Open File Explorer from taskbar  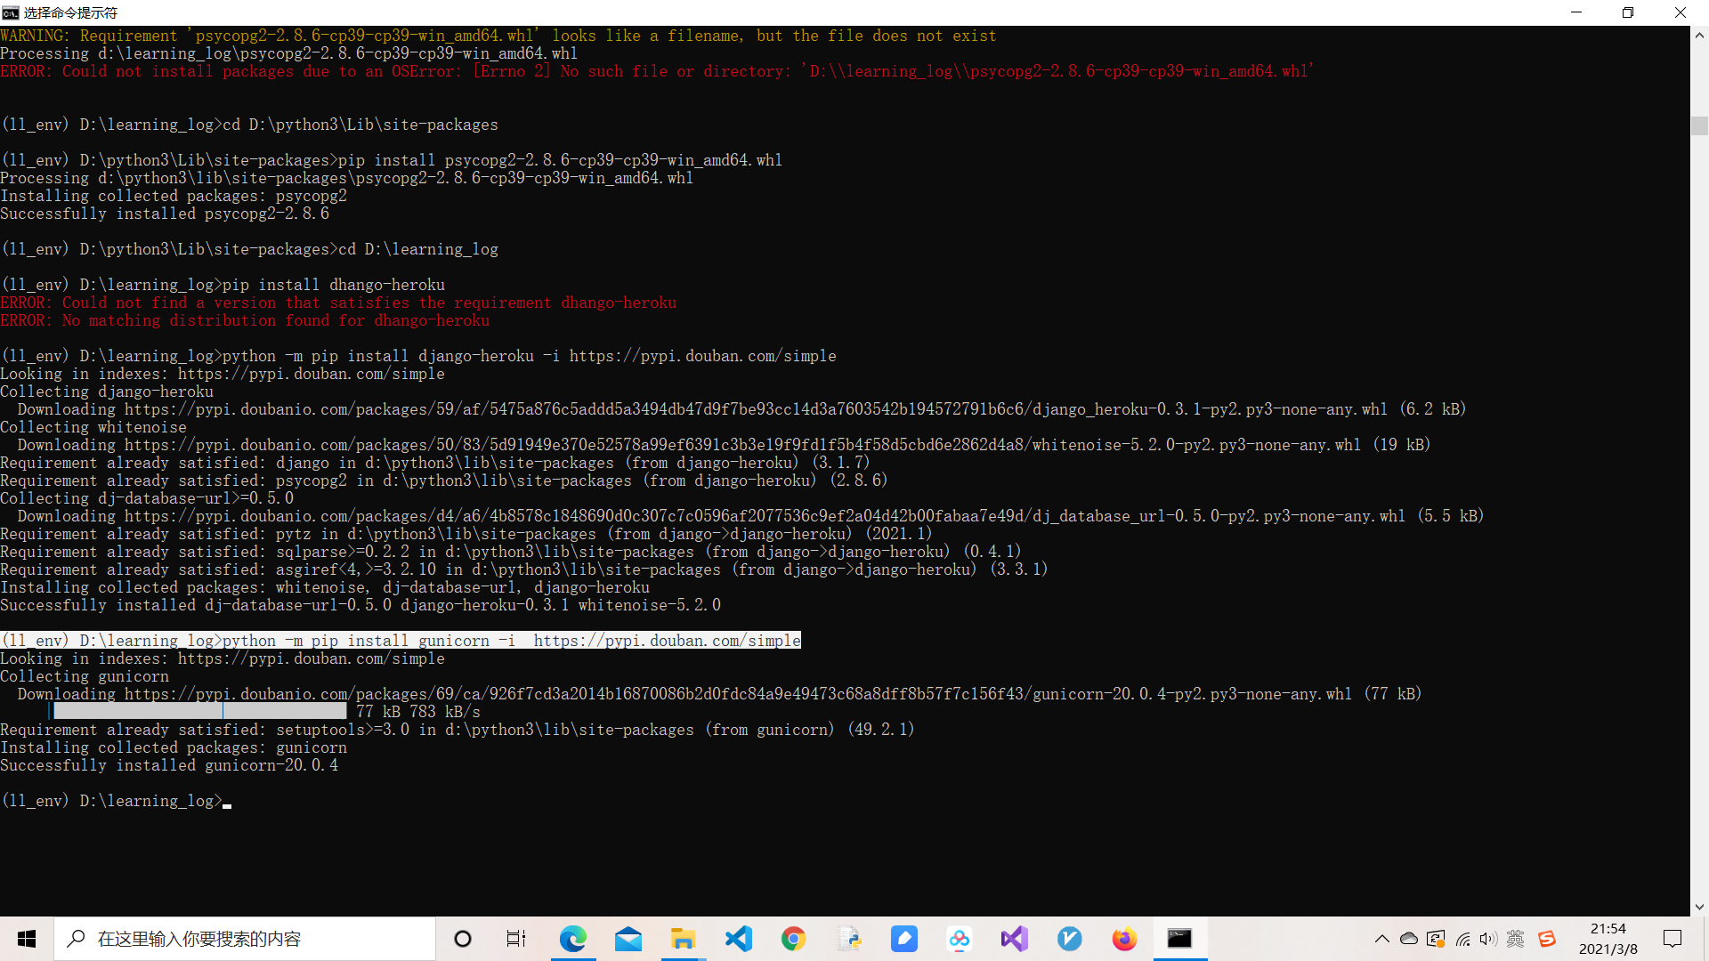click(683, 939)
